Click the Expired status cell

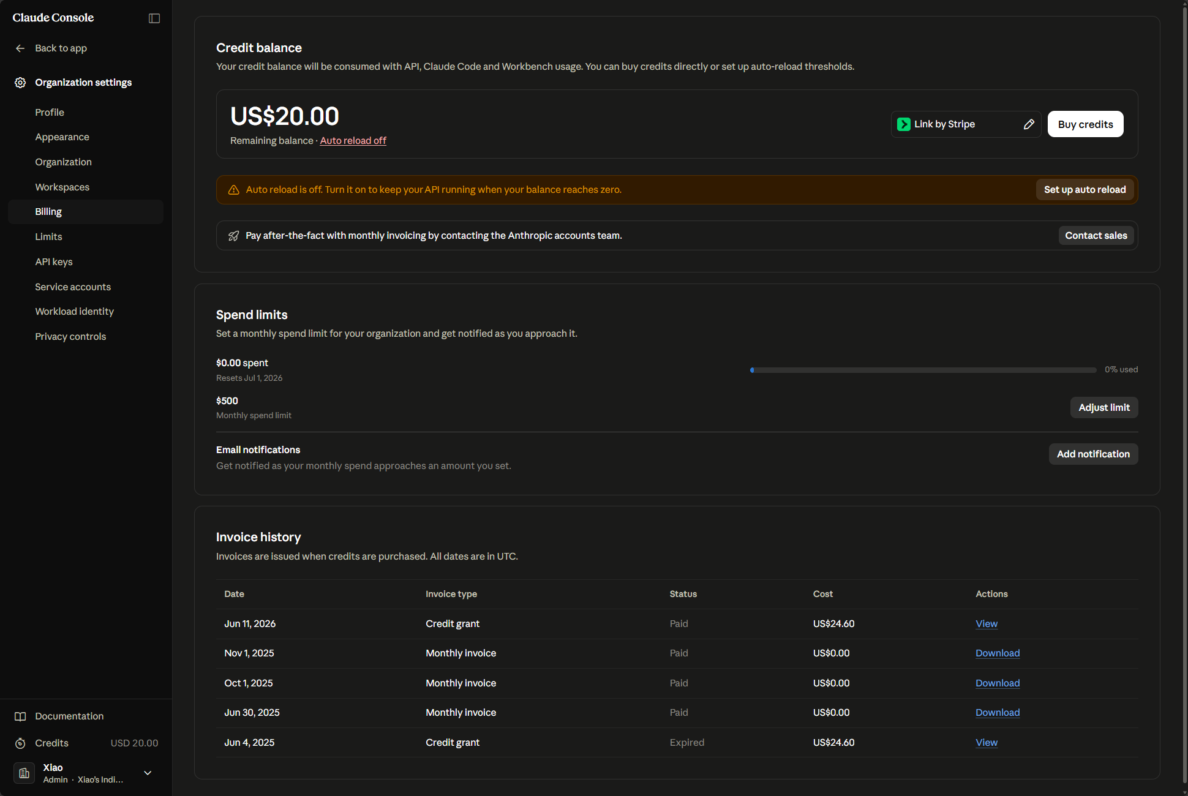coord(687,743)
